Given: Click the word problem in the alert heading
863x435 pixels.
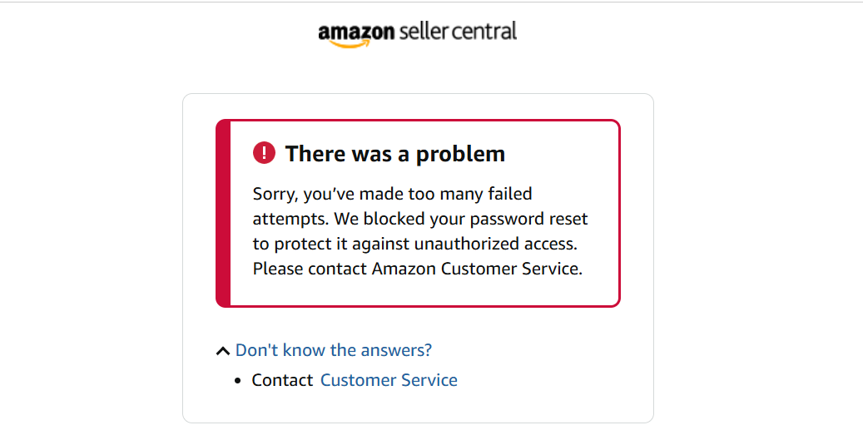Looking at the screenshot, I should (460, 155).
